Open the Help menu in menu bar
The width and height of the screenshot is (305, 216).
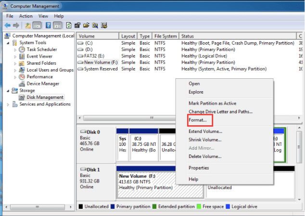[x=59, y=16]
